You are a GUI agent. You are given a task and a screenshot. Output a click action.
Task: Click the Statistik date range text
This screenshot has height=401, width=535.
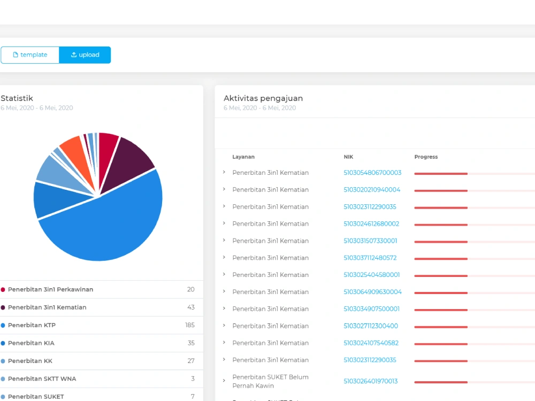pos(37,108)
